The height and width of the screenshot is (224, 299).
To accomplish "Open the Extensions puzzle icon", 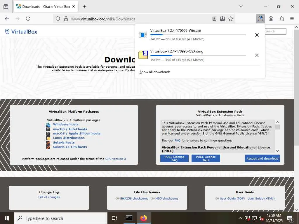I will [x=281, y=19].
